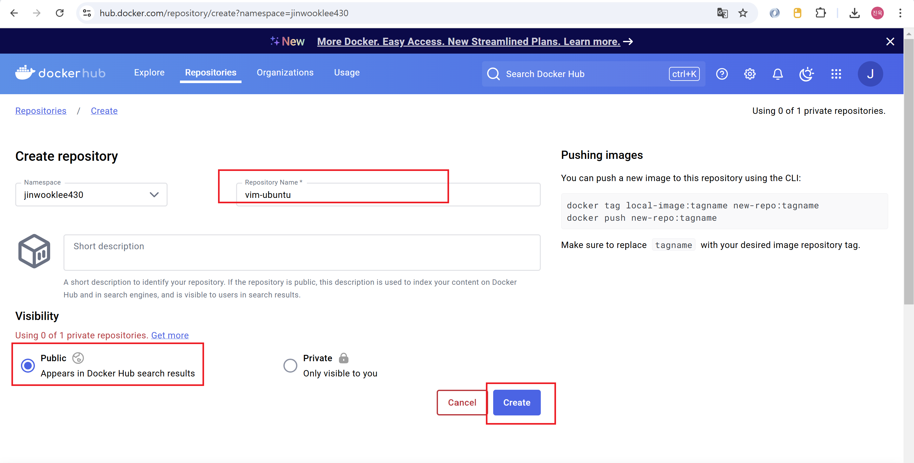914x463 pixels.
Task: Expand the Namespace dropdown jinwooklee430
Action: [91, 195]
